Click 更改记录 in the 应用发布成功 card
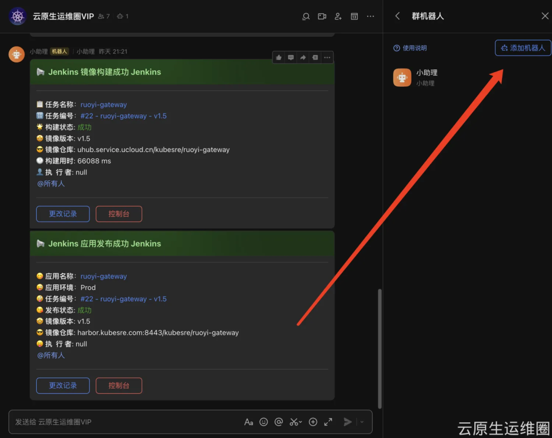Image resolution: width=552 pixels, height=438 pixels. [63, 385]
